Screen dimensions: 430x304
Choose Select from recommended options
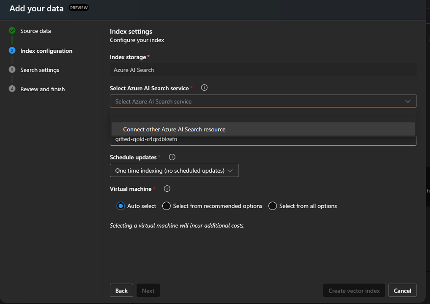[166, 206]
